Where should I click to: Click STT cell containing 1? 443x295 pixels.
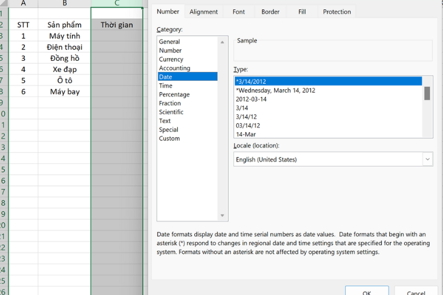[23, 36]
